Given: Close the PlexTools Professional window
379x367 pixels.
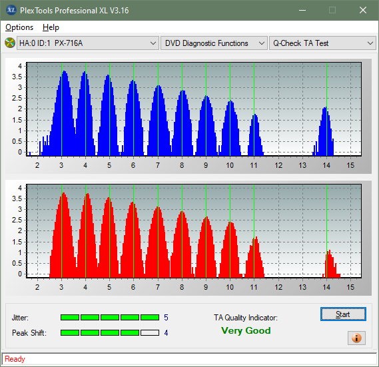Looking at the screenshot, I should click(x=363, y=10).
